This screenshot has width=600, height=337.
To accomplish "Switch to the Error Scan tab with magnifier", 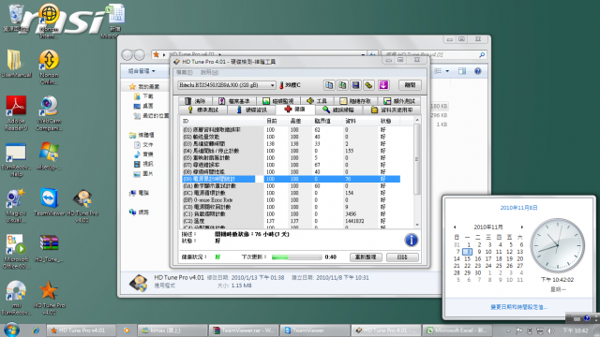I will coord(338,110).
